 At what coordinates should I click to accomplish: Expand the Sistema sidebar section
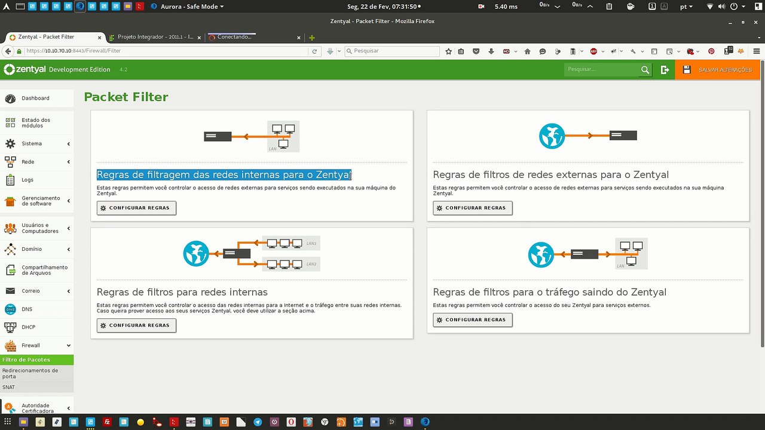click(69, 144)
